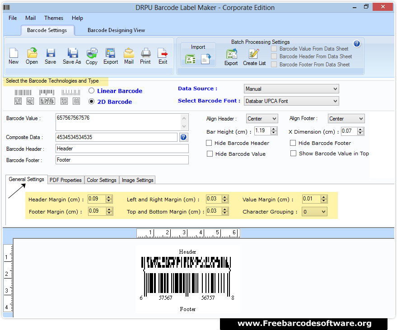
Task: Open the Mail menu
Action: click(x=30, y=18)
